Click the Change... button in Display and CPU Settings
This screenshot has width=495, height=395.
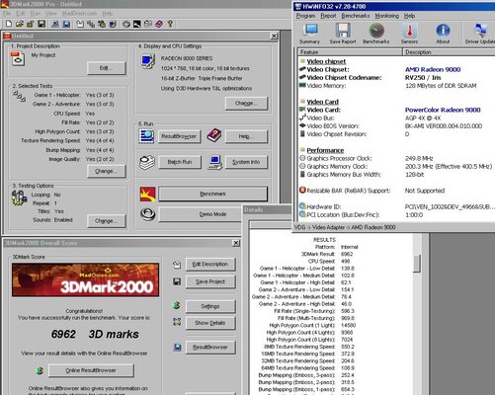coord(246,103)
